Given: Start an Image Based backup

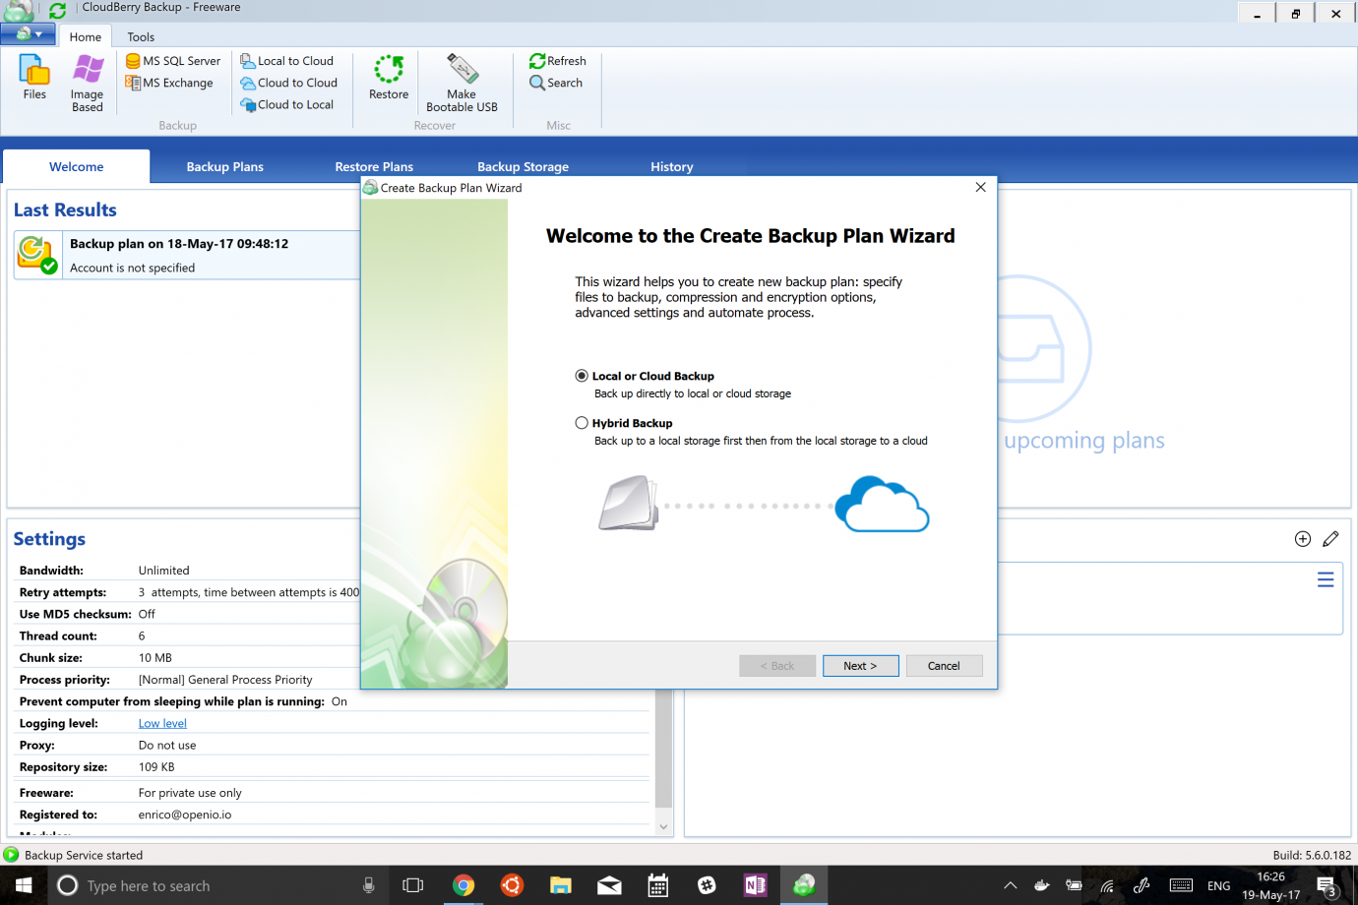Looking at the screenshot, I should (x=87, y=84).
